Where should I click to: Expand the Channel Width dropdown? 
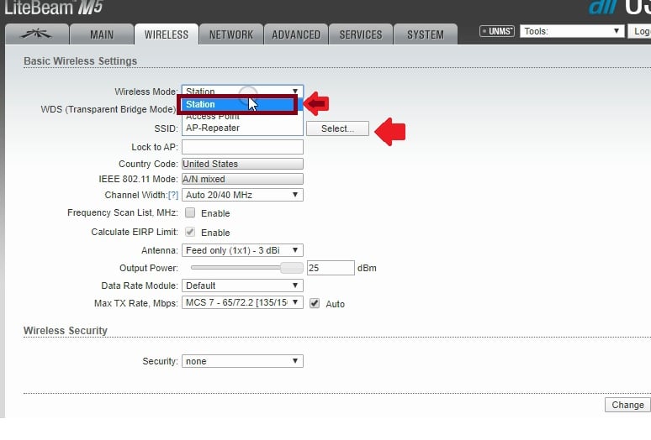(242, 195)
